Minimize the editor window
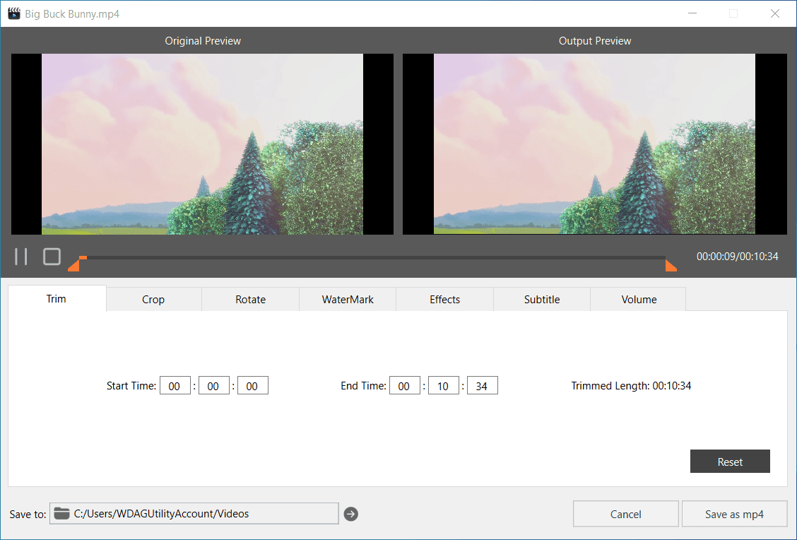This screenshot has width=797, height=540. [x=692, y=13]
